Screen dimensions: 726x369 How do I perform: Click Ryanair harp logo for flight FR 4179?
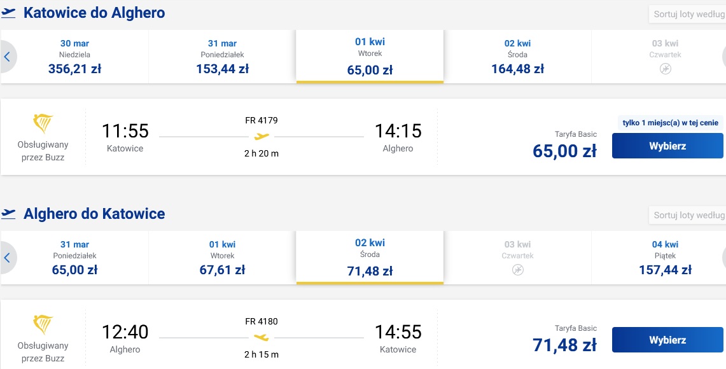43,123
